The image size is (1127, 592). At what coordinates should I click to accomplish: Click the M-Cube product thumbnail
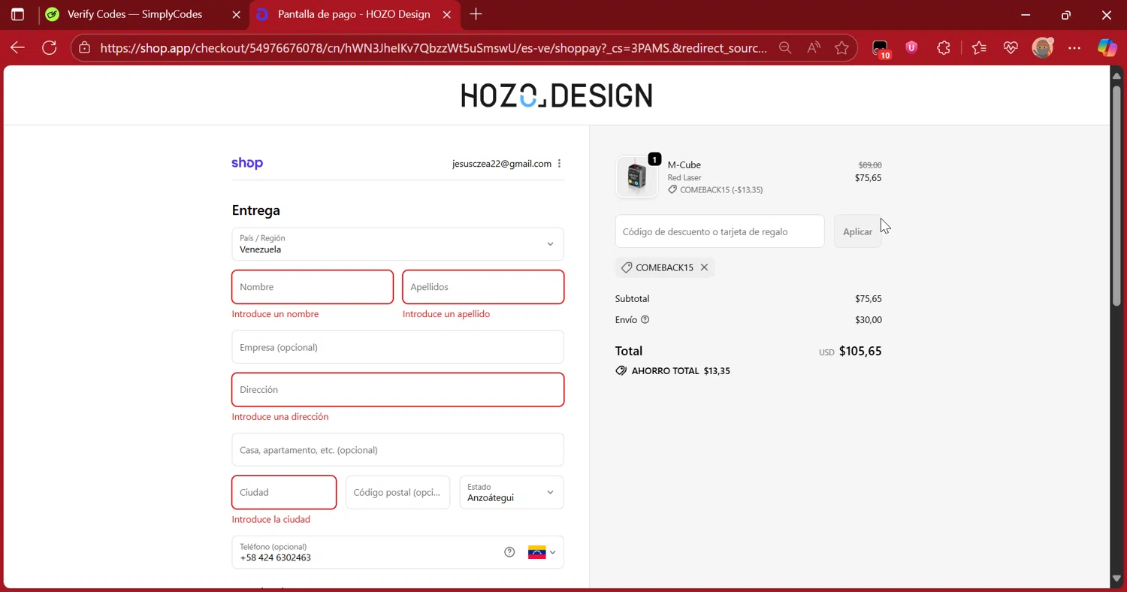(636, 177)
